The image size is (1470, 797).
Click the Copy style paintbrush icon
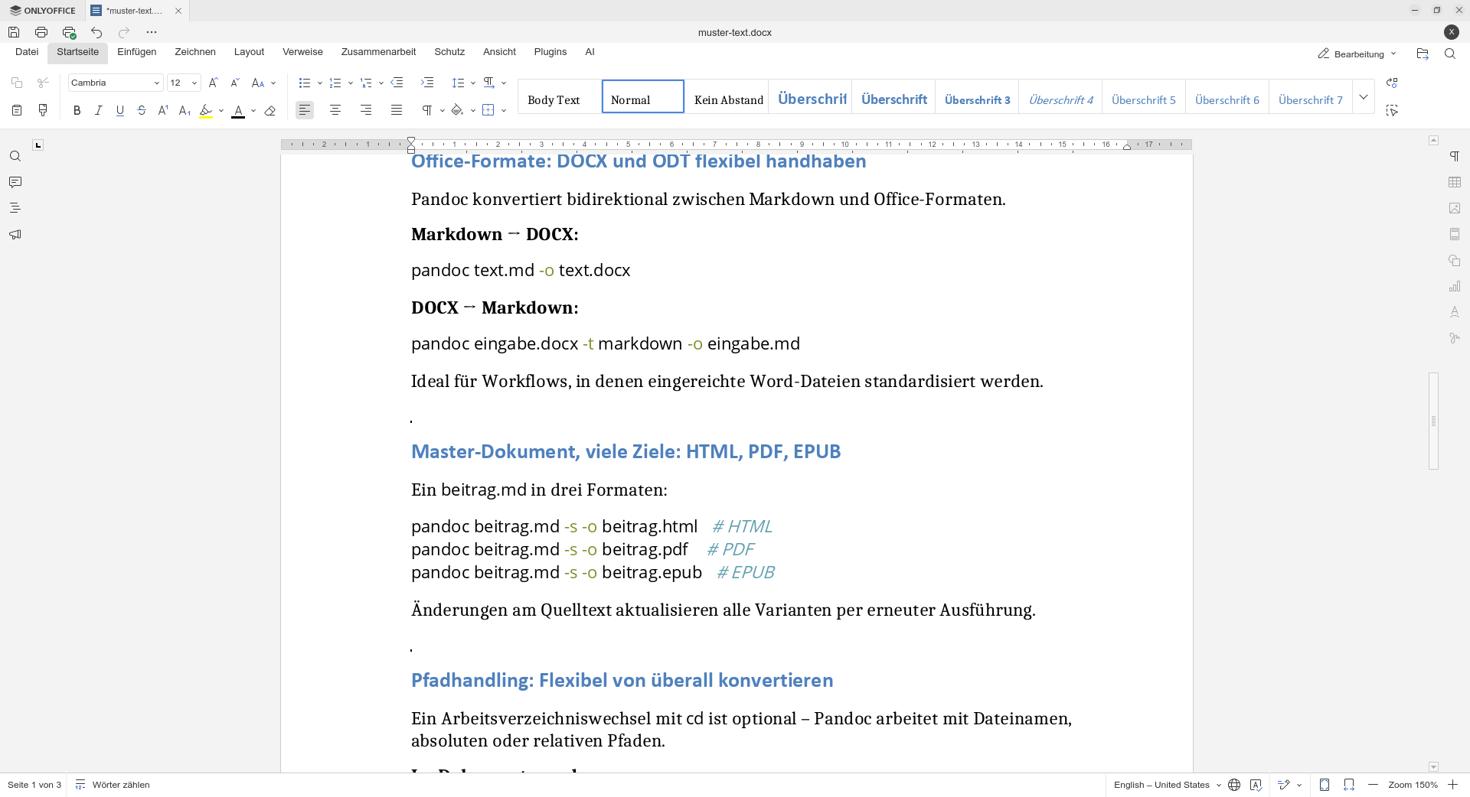43,110
